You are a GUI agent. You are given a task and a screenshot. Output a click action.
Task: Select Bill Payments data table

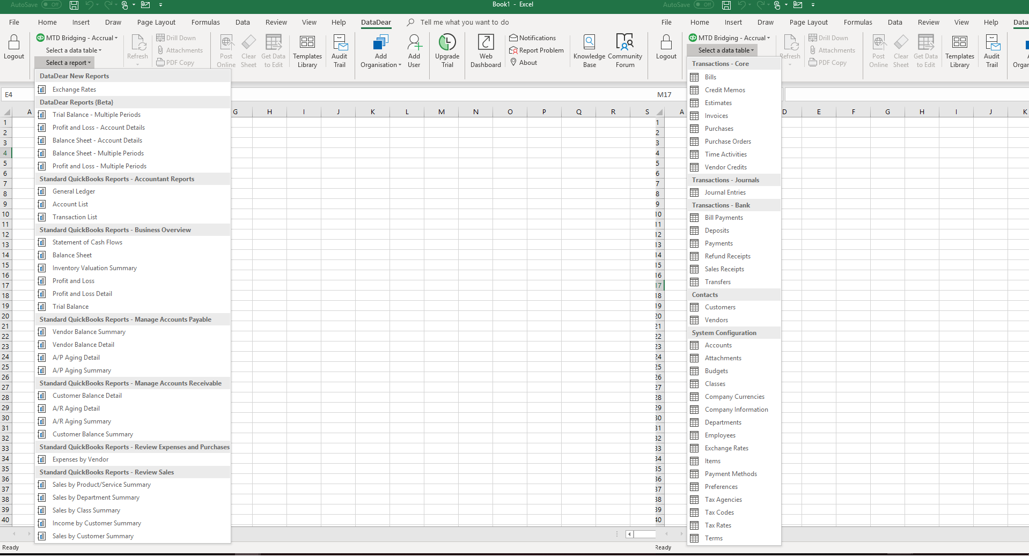734,218
